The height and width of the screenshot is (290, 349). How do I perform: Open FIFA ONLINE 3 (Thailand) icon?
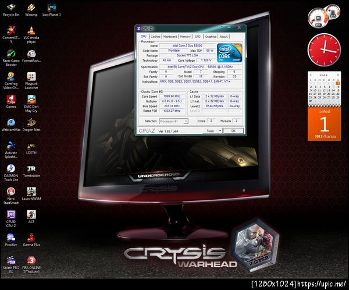(31, 264)
